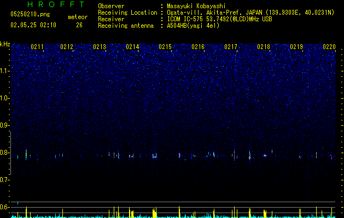Click the 0212 time marker

click(x=67, y=47)
